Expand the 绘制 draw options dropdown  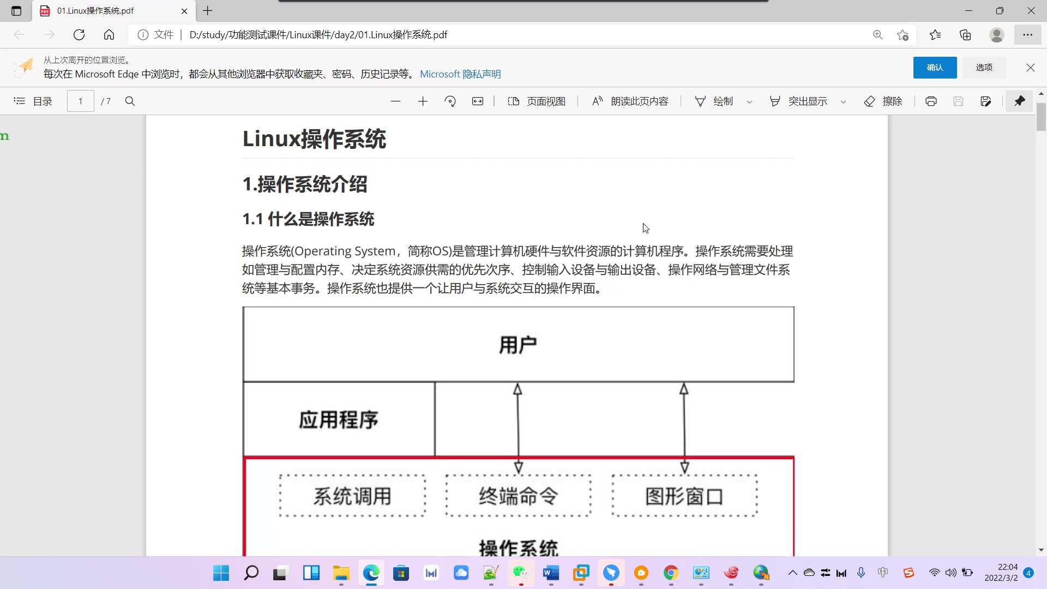click(x=750, y=102)
